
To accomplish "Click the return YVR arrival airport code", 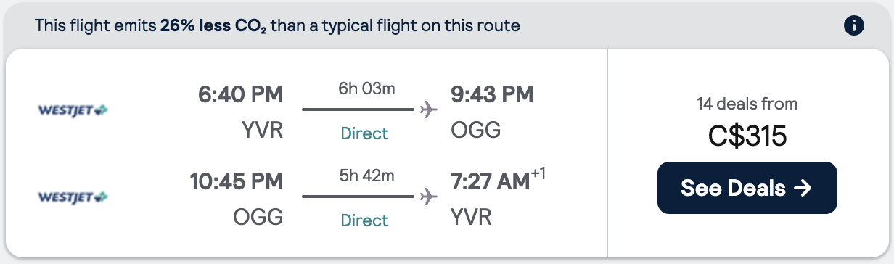I will coord(471,217).
